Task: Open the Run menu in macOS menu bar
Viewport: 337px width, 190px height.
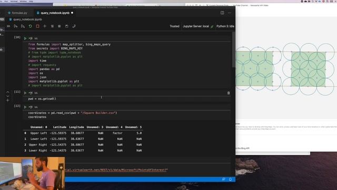Action: (6, 1)
